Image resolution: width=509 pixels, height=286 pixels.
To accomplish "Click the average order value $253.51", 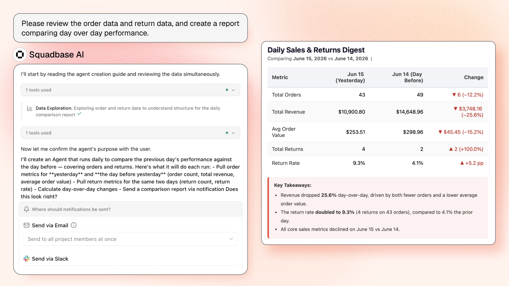I will click(x=356, y=132).
